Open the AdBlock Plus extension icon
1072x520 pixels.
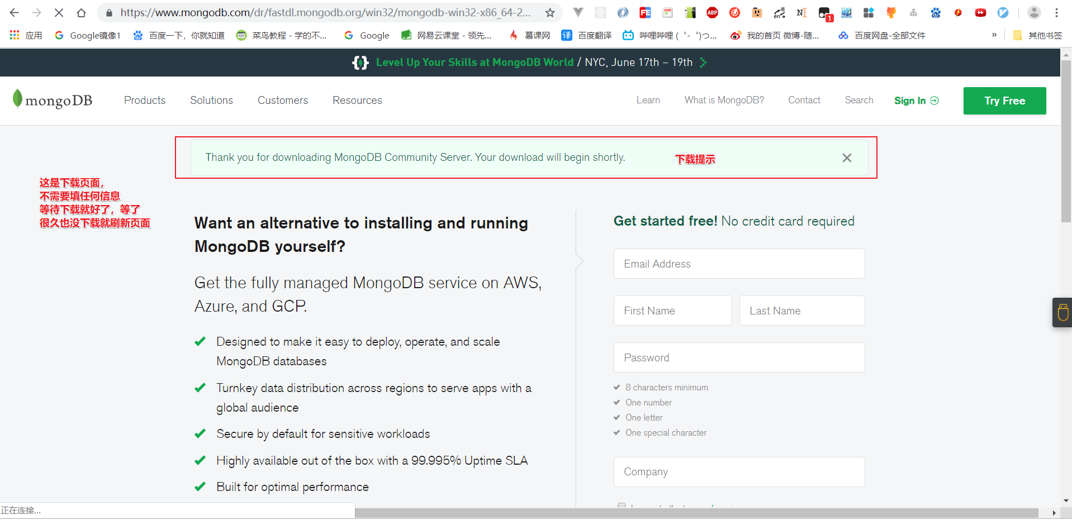pyautogui.click(x=712, y=12)
